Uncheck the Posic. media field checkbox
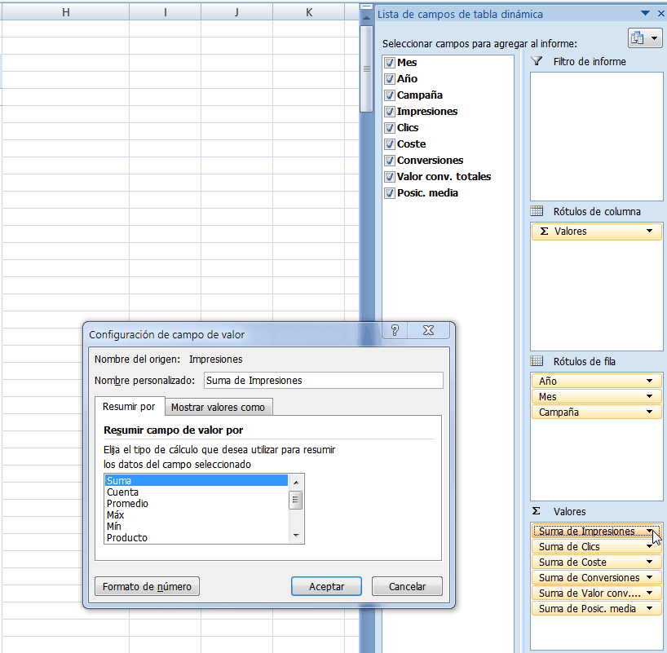This screenshot has height=653, width=667. (390, 192)
